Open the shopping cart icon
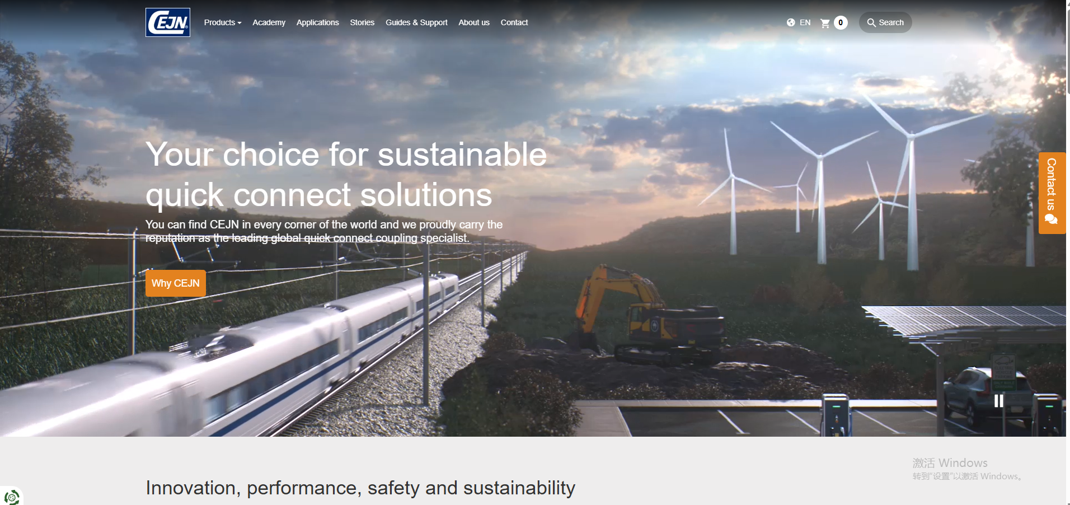Image resolution: width=1070 pixels, height=505 pixels. (x=825, y=23)
